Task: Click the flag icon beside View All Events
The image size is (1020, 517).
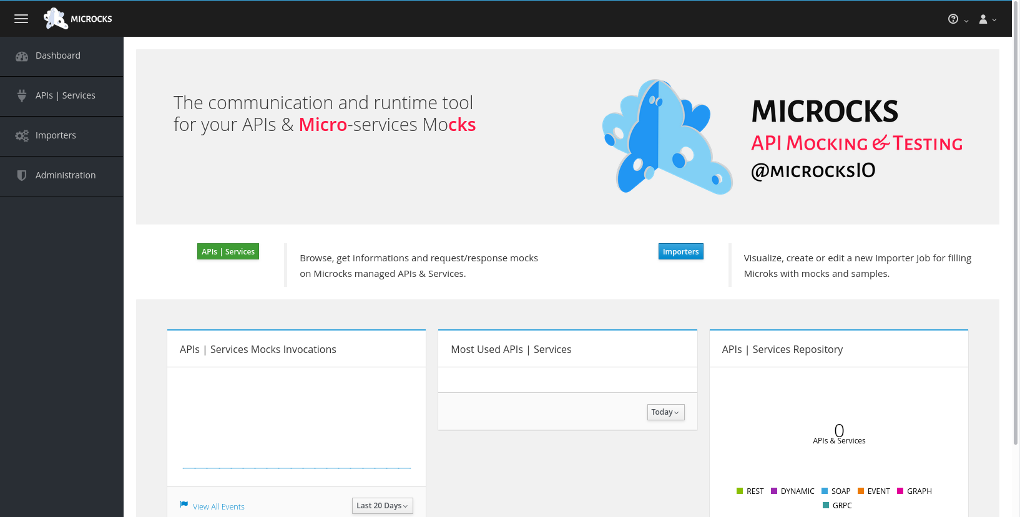Action: [184, 504]
